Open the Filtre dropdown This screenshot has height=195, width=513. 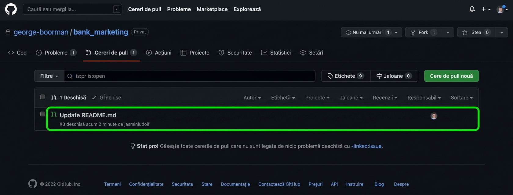[x=49, y=76]
